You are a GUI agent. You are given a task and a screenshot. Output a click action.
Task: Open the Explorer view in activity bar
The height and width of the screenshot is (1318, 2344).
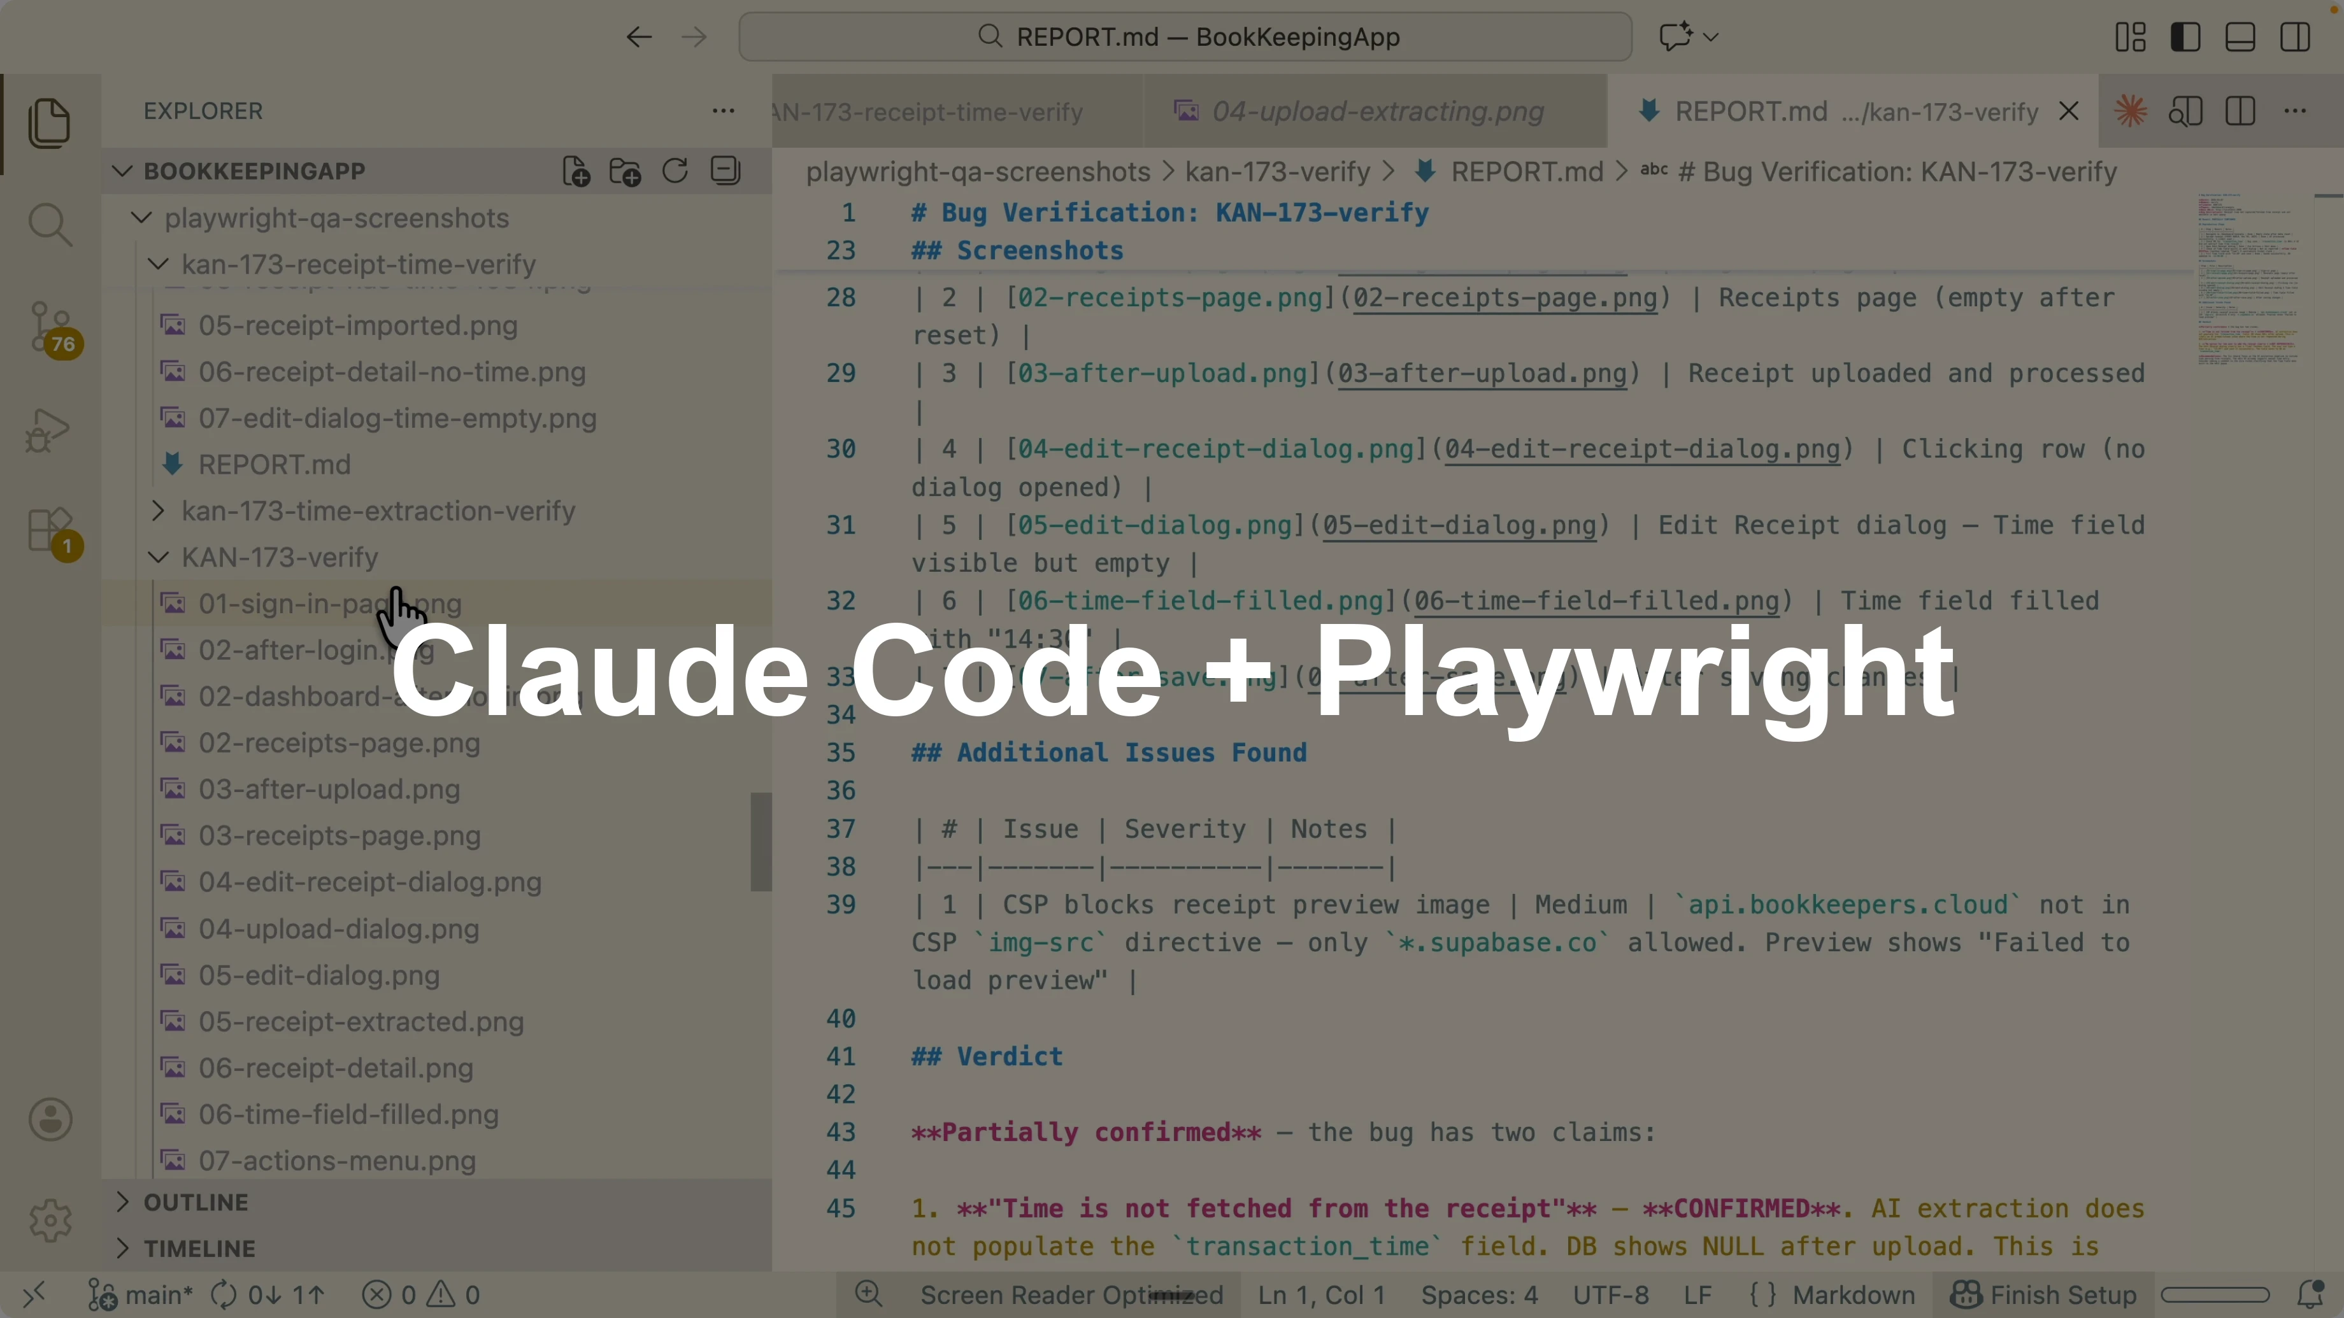(49, 123)
